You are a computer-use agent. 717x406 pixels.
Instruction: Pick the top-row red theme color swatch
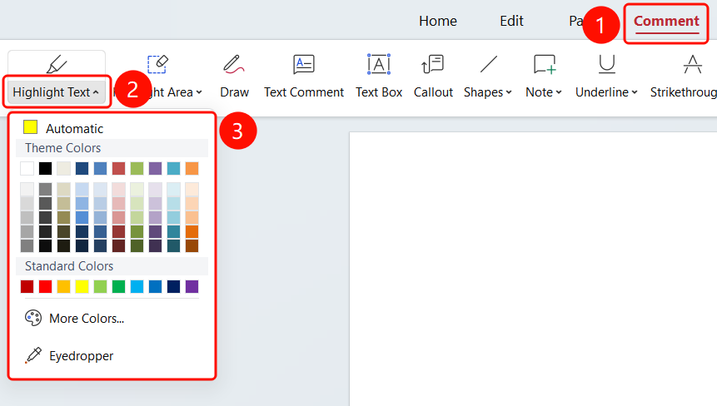click(x=118, y=169)
